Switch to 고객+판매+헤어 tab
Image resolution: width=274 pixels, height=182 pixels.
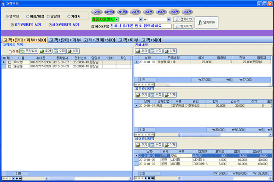pos(99,40)
